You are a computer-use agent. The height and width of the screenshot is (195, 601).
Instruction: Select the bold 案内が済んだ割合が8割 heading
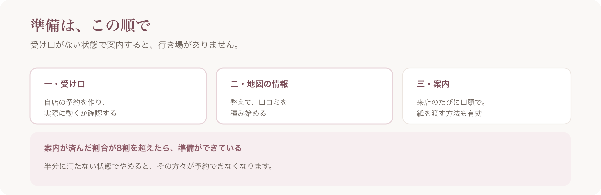point(87,148)
